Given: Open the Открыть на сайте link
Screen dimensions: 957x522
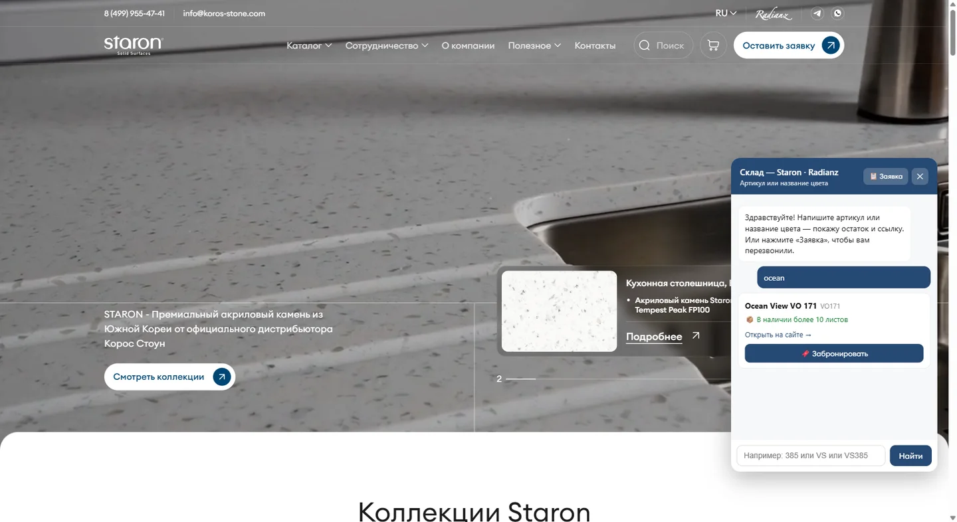Looking at the screenshot, I should pos(778,335).
